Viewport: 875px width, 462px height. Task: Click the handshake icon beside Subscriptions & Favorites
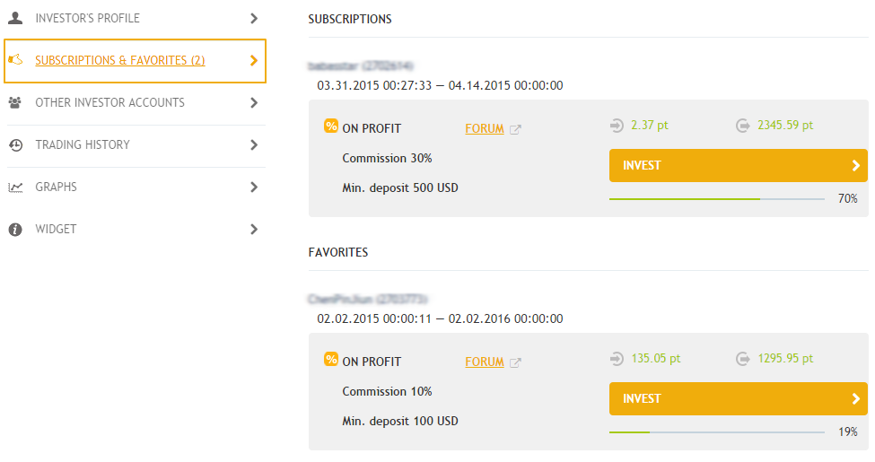pos(15,59)
